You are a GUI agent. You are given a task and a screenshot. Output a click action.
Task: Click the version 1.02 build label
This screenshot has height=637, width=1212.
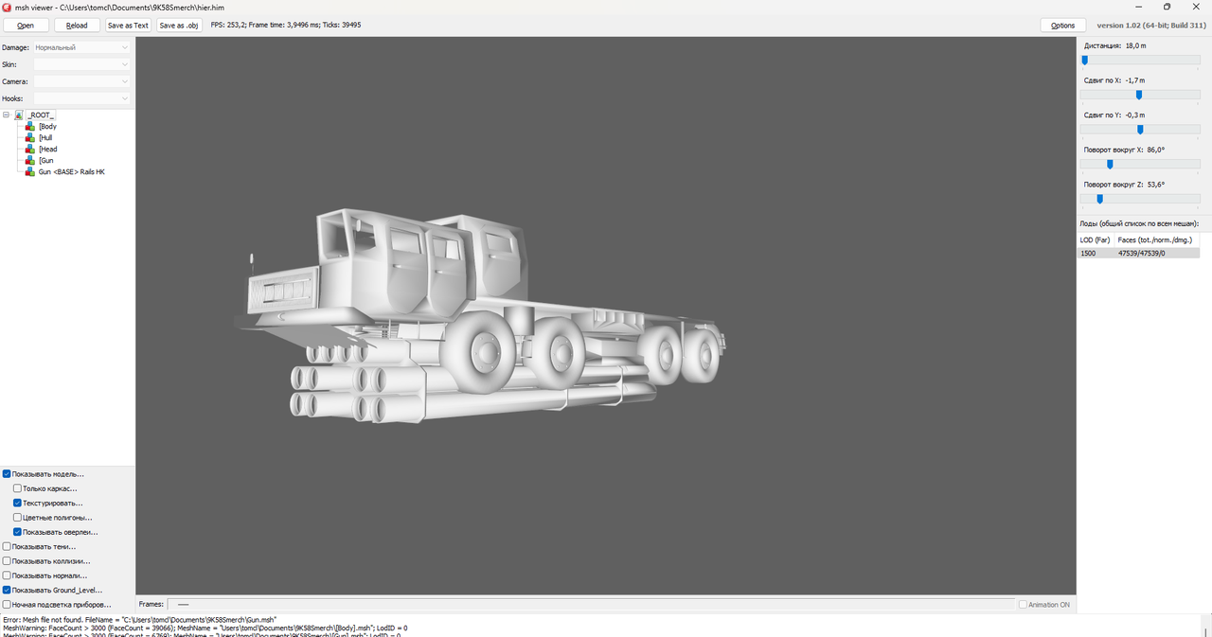coord(1151,26)
